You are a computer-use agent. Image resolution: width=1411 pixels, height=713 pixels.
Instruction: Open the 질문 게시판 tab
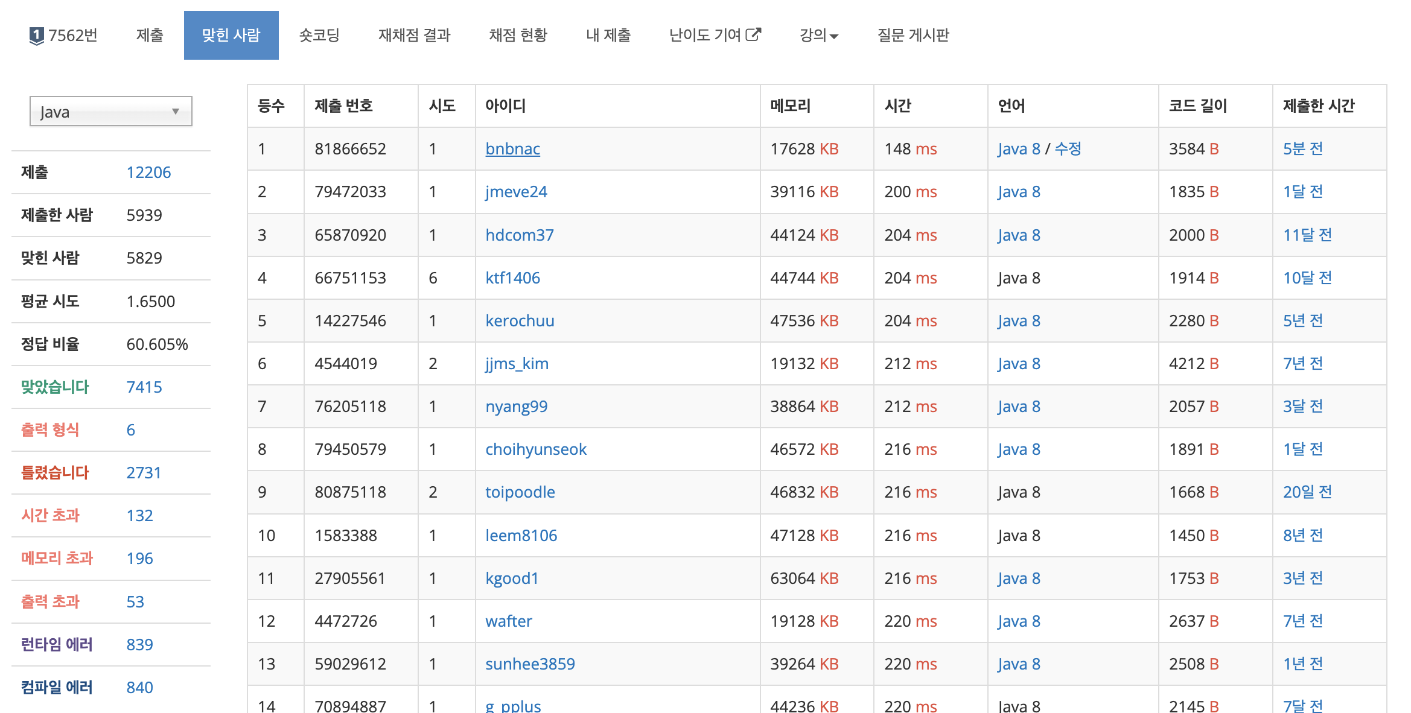pos(913,35)
